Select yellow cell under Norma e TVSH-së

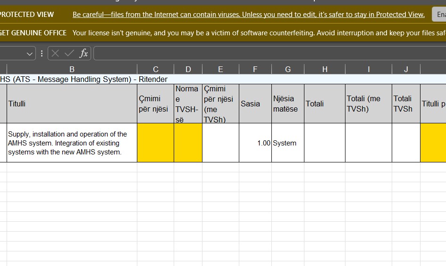pos(188,143)
